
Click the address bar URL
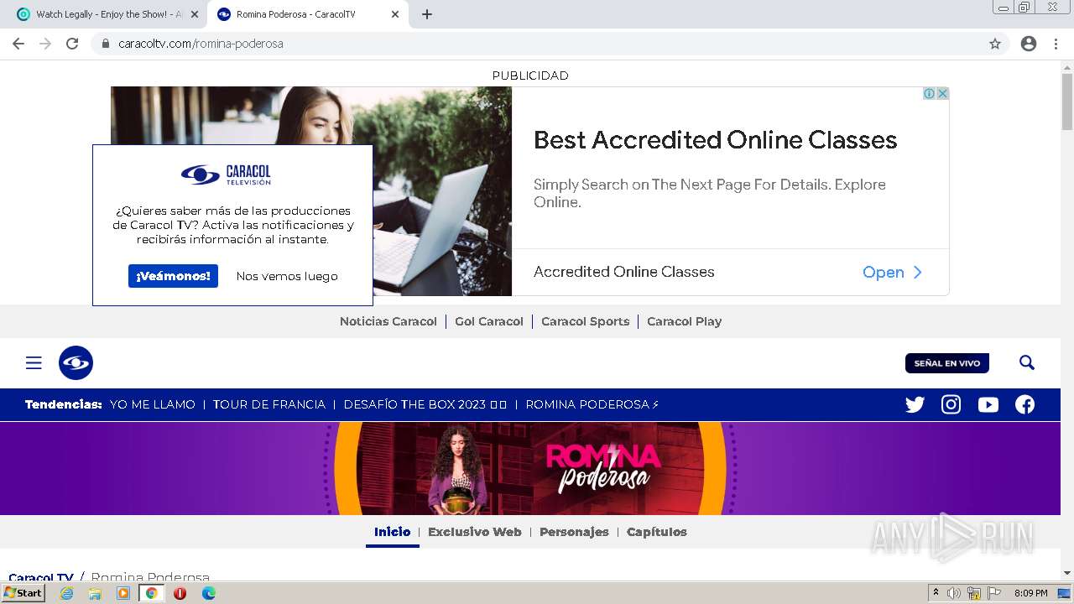201,44
